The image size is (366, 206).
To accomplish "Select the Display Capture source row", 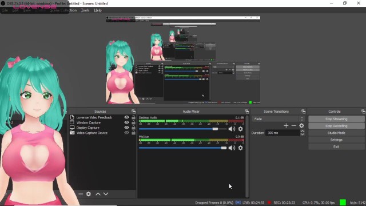I will pos(102,128).
